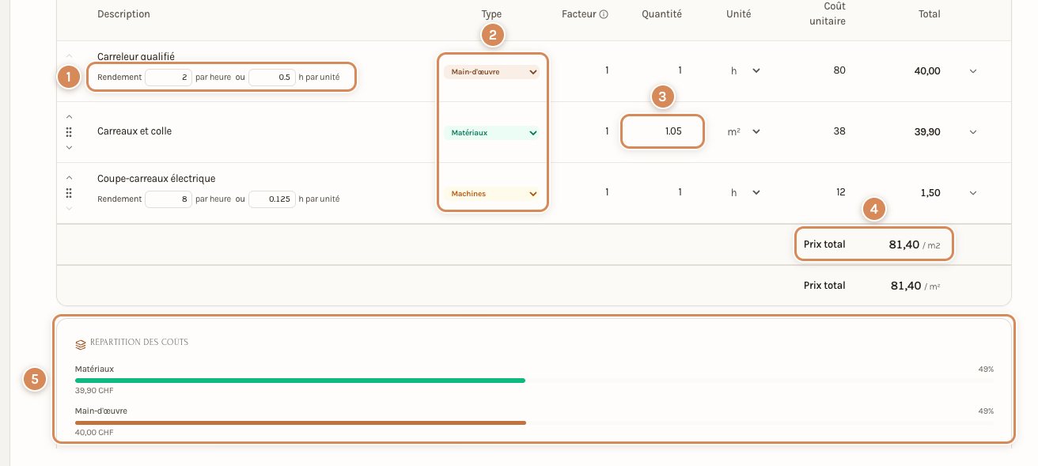Grab the drag handle of Coupe-carreaux électrique
1038x466 pixels.
69,193
